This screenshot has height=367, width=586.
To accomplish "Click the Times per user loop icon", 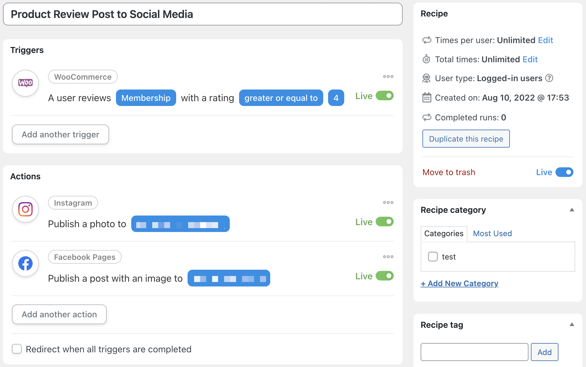I will (x=427, y=40).
